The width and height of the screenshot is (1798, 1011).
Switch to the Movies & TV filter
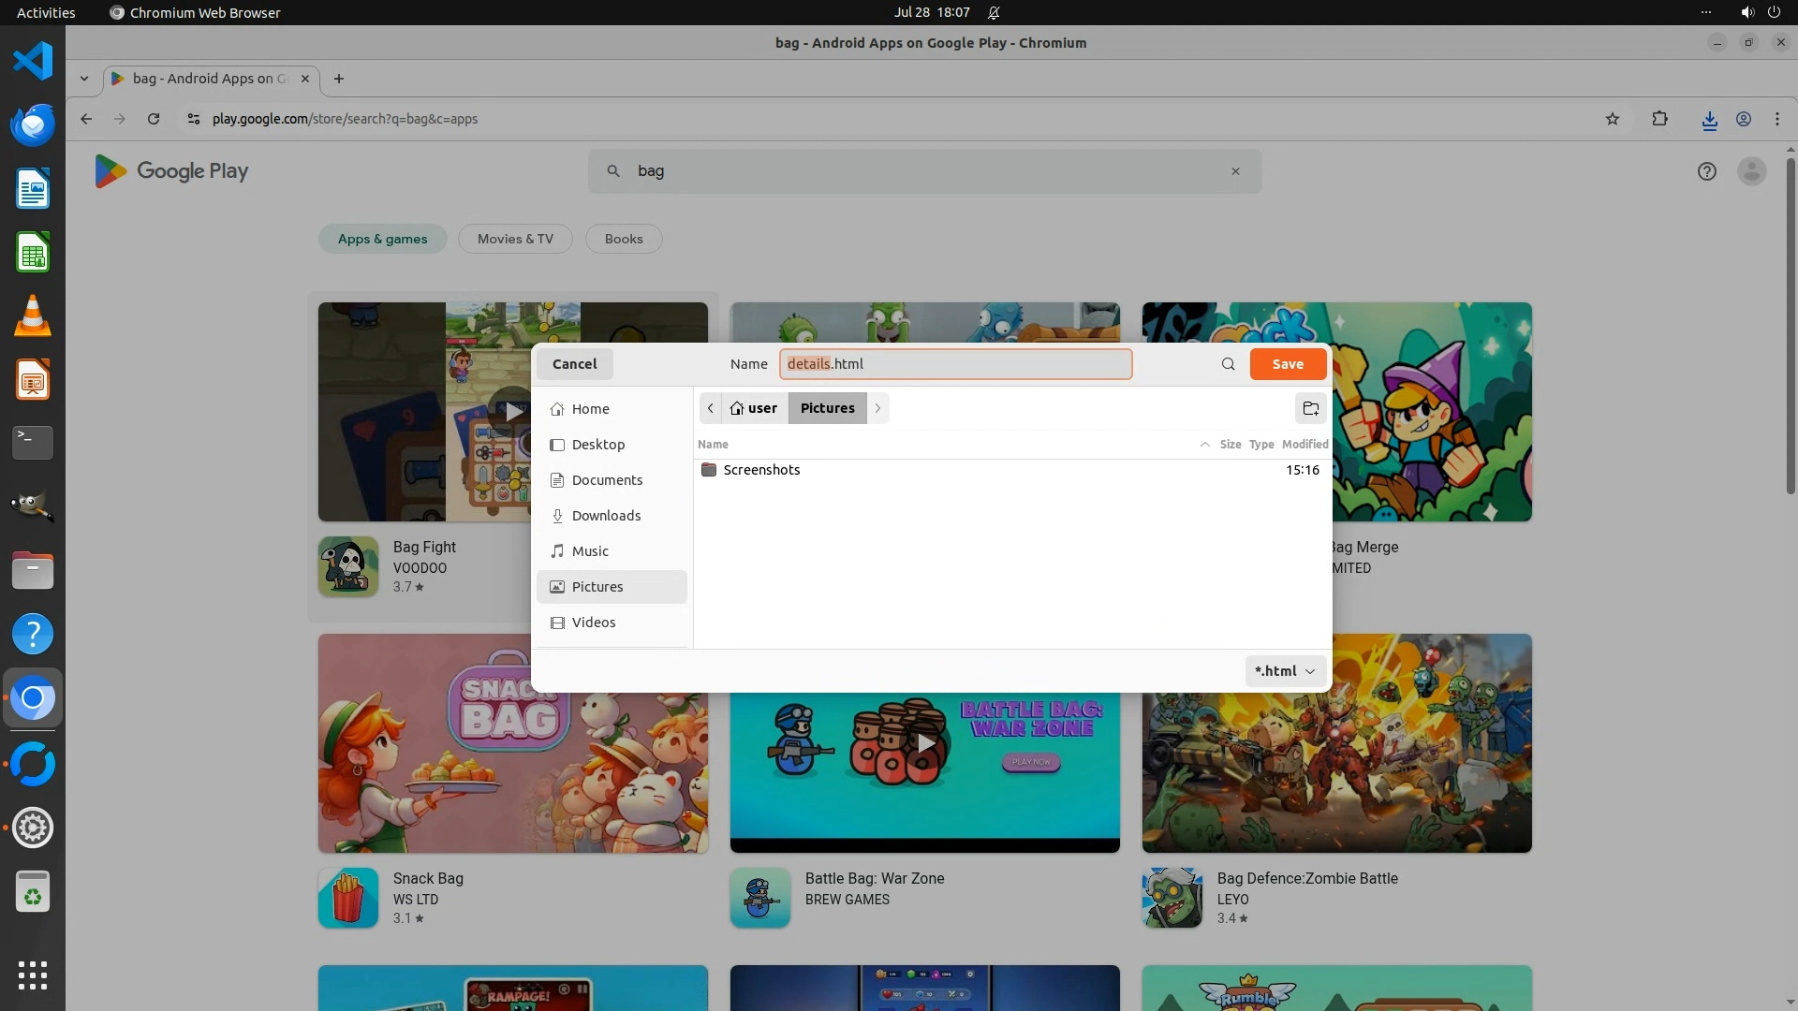515,239
